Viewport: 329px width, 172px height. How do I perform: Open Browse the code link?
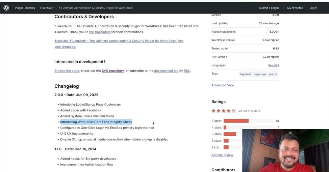[67, 71]
